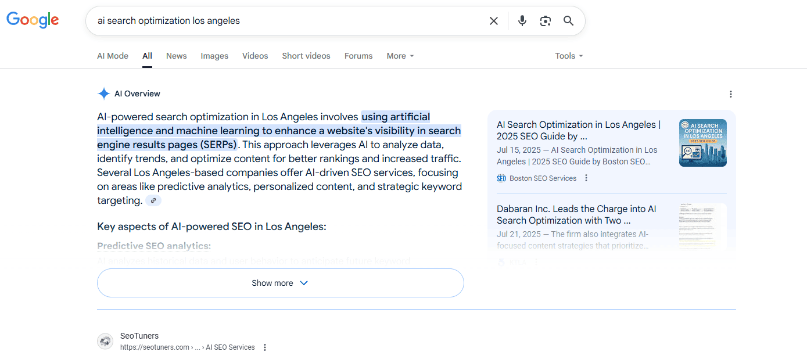Start voice search with microphone icon
Image resolution: width=807 pixels, height=359 pixels.
pyautogui.click(x=522, y=21)
